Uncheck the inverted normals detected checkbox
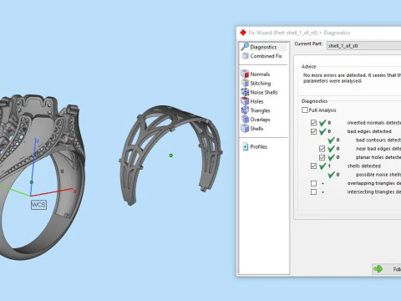The height and width of the screenshot is (301, 401). [313, 123]
